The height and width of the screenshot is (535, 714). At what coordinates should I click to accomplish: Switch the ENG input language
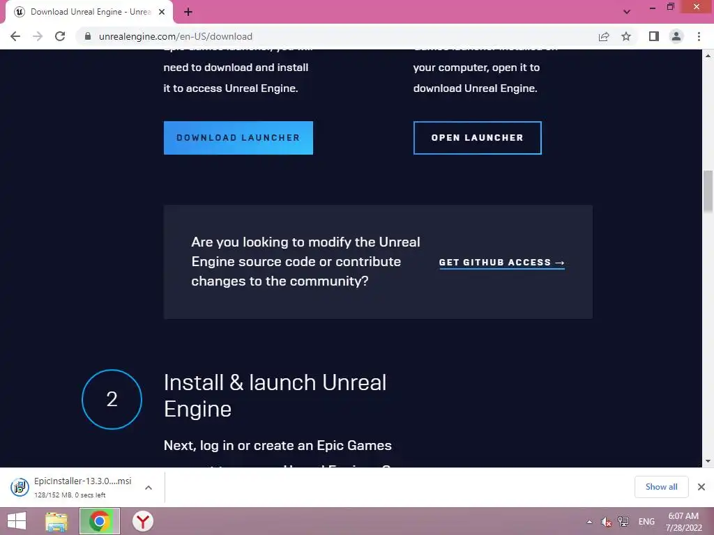point(646,522)
